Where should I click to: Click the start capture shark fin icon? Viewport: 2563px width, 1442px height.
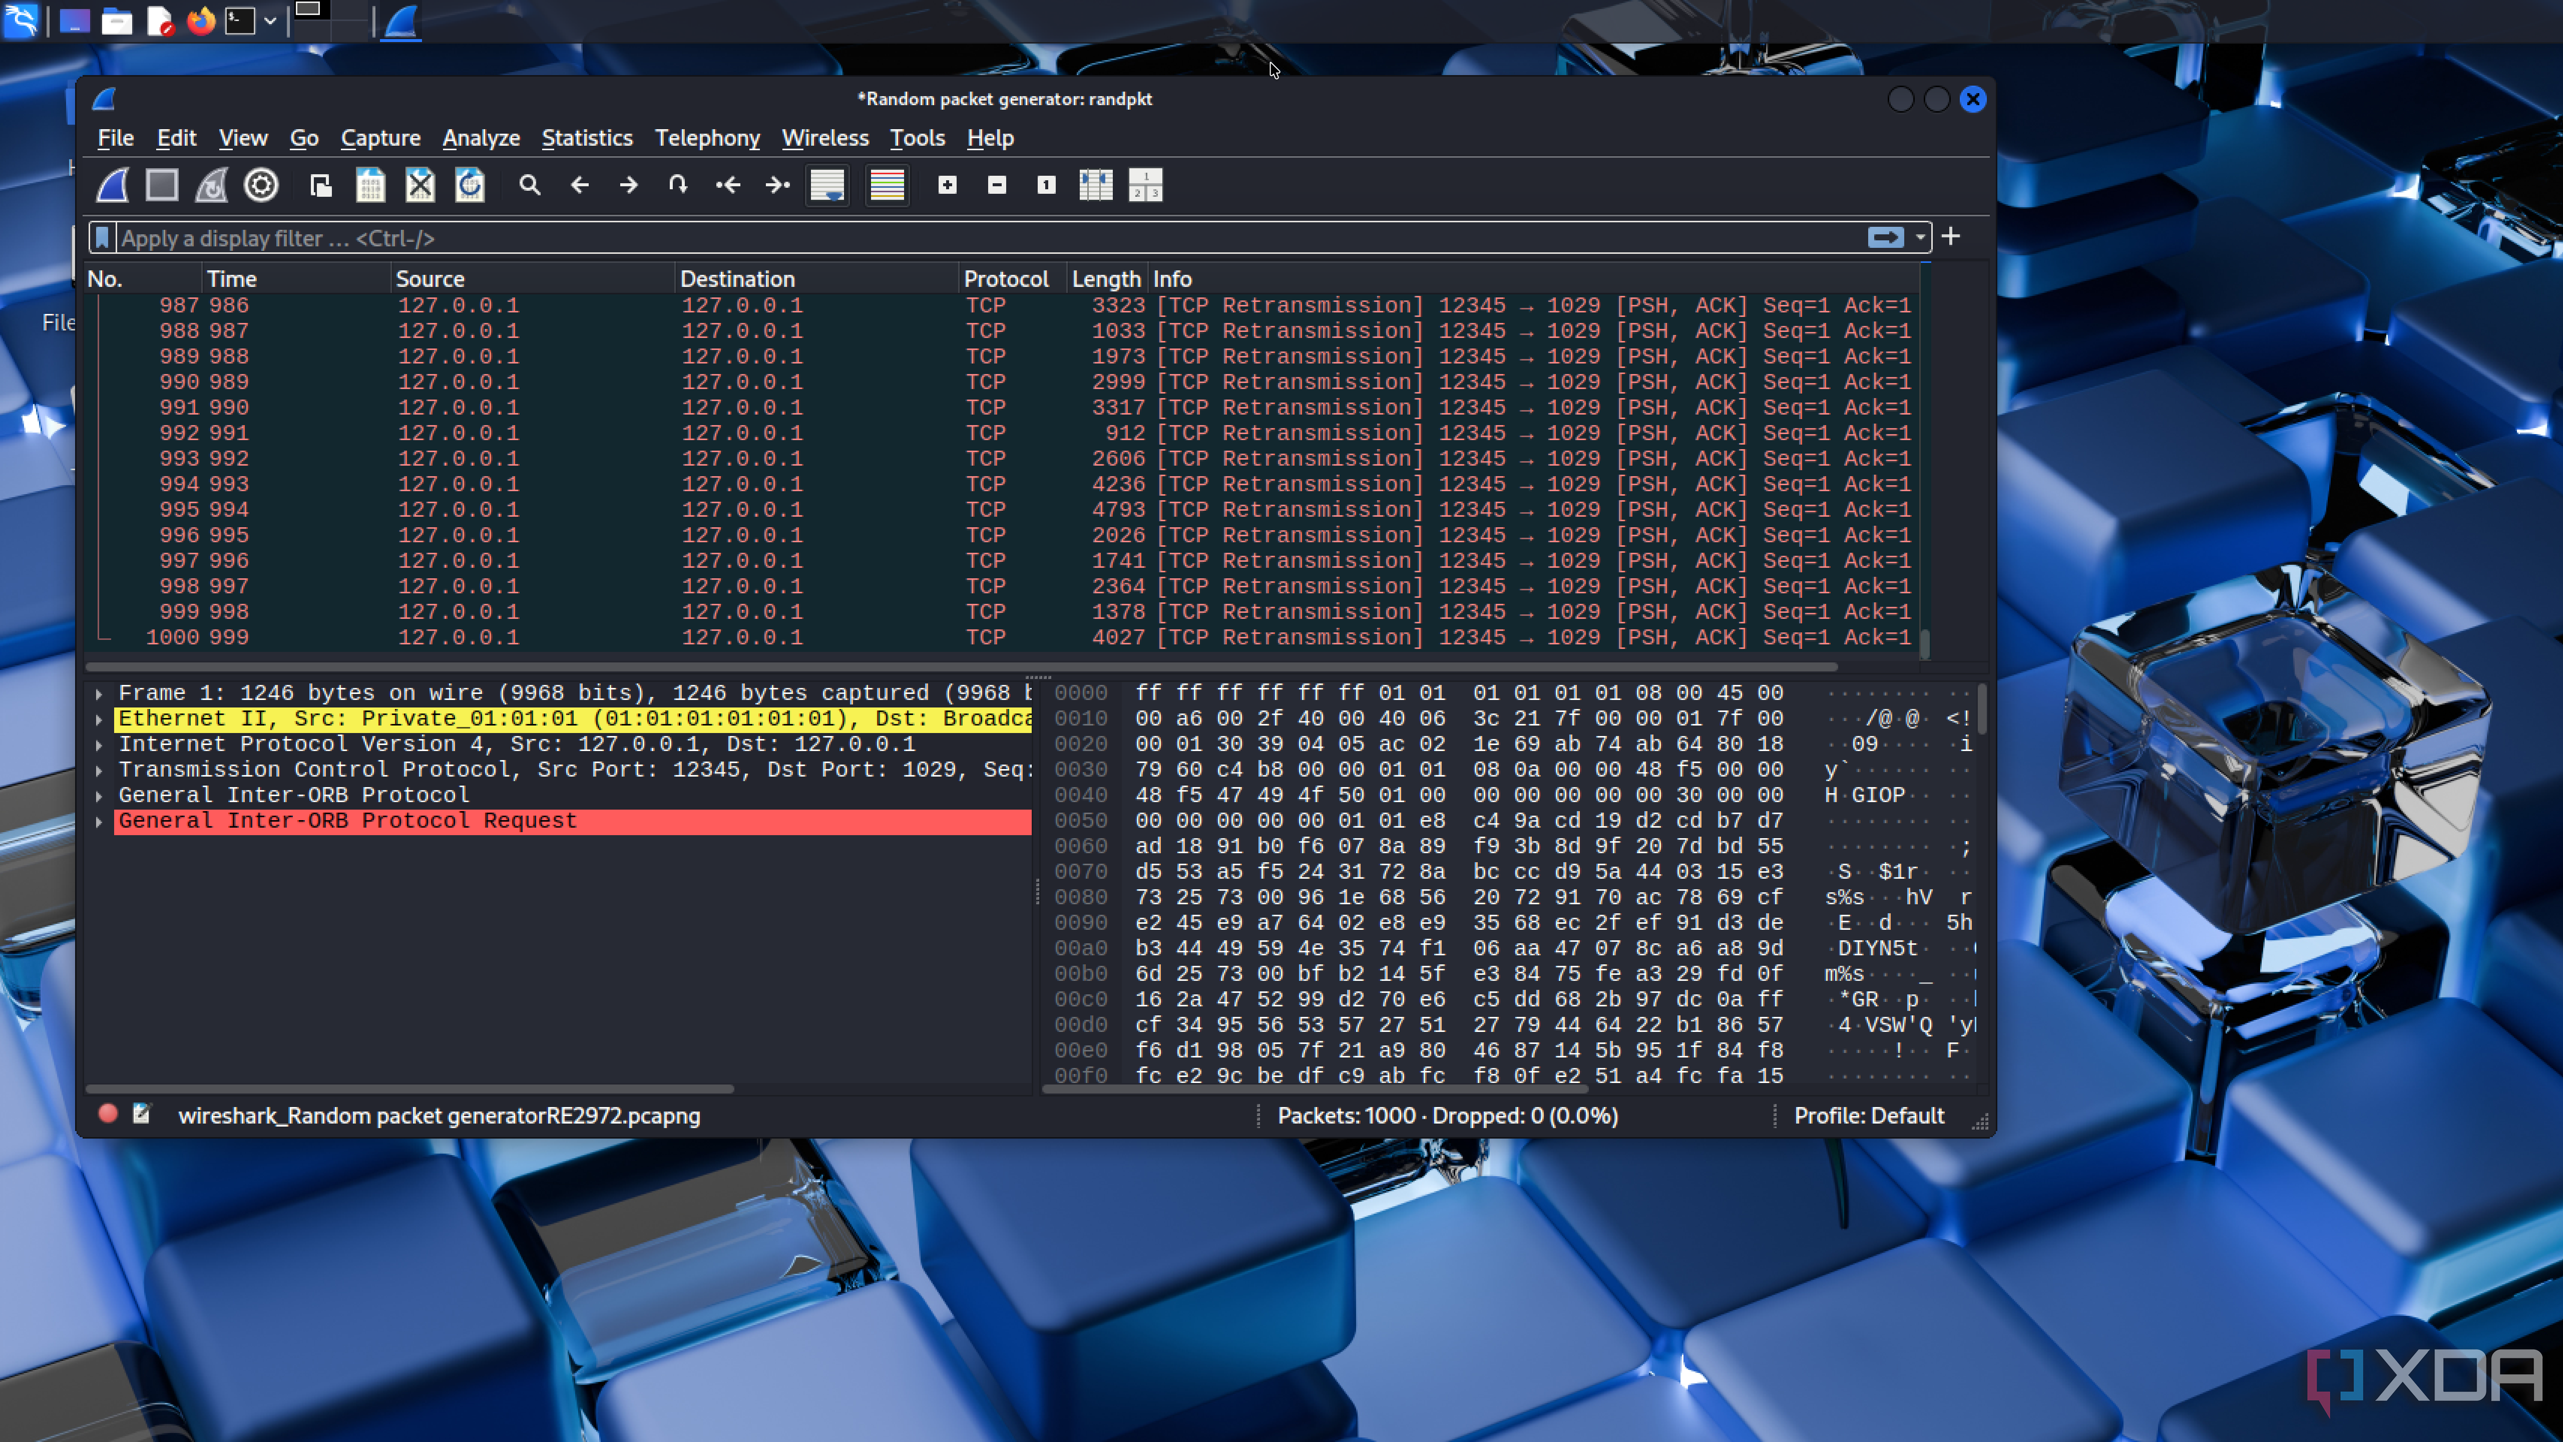click(x=113, y=185)
